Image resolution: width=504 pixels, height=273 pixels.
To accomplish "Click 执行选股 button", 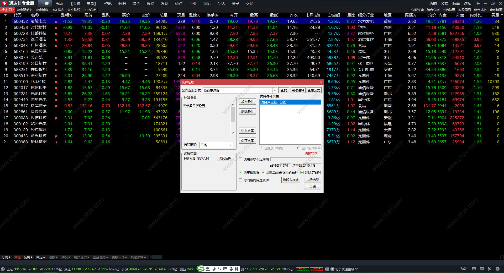I will (x=313, y=180).
